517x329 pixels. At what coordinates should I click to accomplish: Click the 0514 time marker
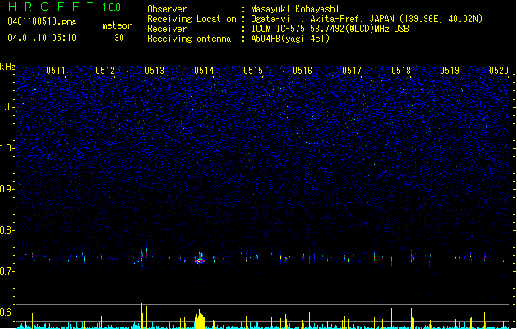pos(204,71)
